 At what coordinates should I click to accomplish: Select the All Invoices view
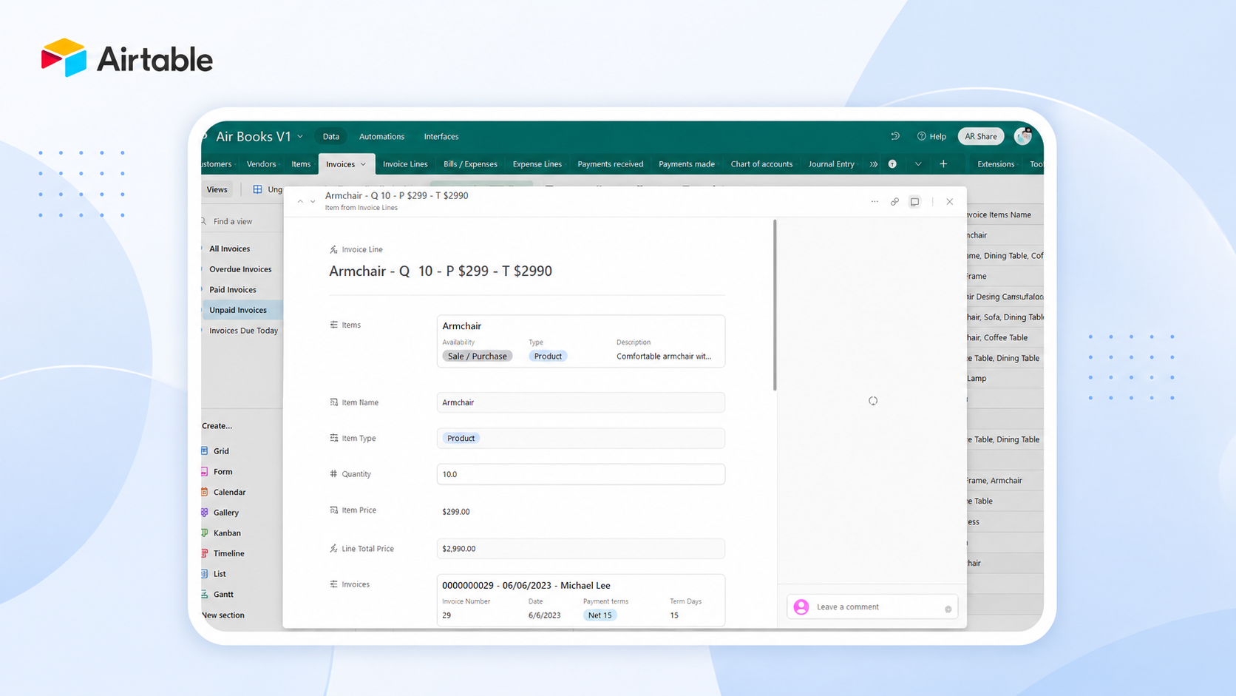tap(230, 249)
